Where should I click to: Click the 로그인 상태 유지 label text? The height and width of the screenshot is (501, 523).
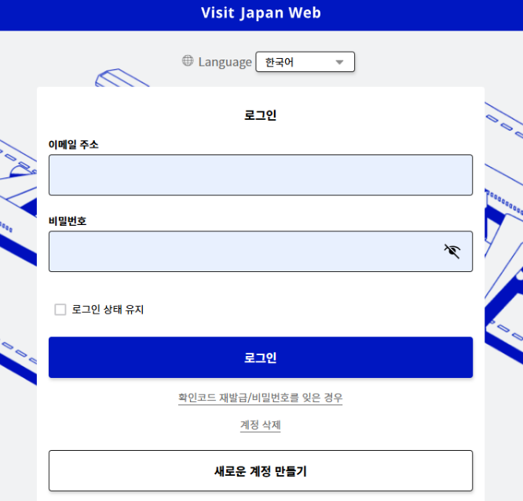[x=108, y=310]
